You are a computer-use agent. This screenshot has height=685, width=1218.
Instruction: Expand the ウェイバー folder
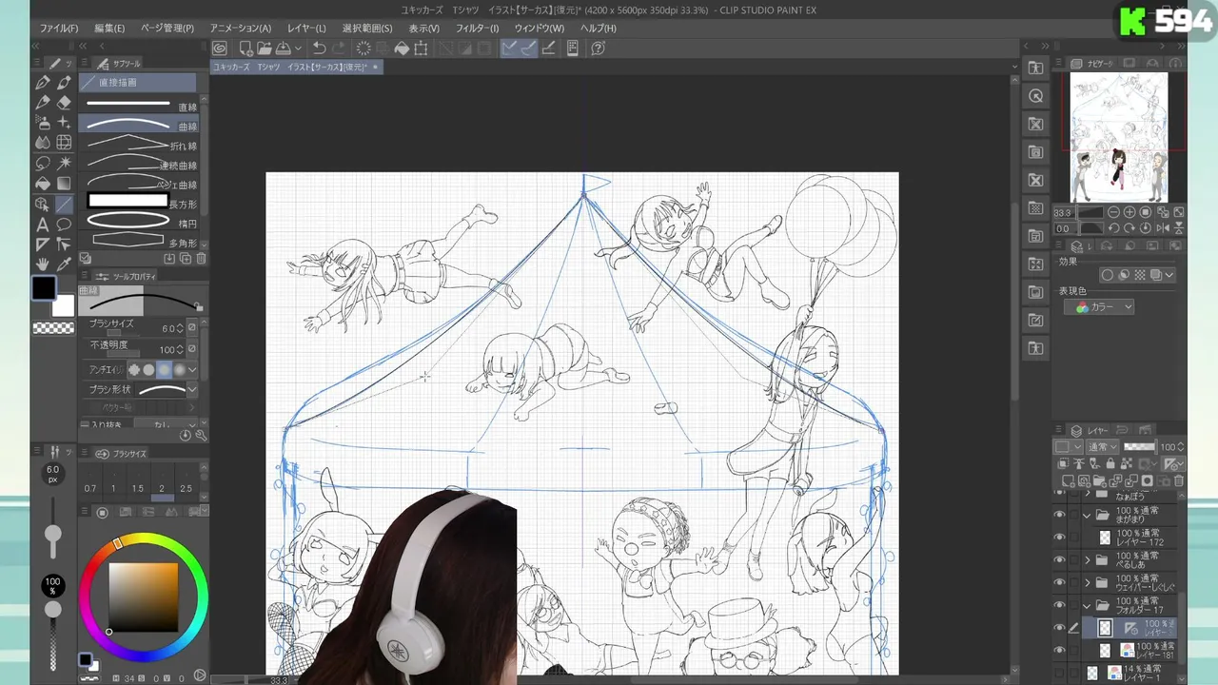[1088, 582]
